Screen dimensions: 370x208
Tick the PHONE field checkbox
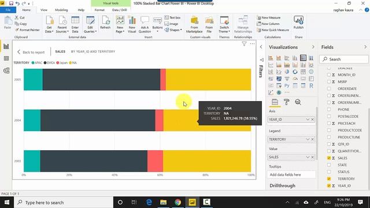[329, 109]
